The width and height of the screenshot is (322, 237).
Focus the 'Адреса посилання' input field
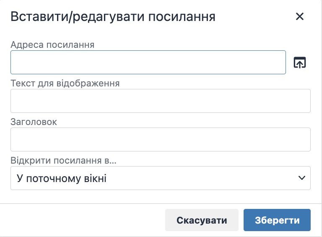[x=148, y=63]
